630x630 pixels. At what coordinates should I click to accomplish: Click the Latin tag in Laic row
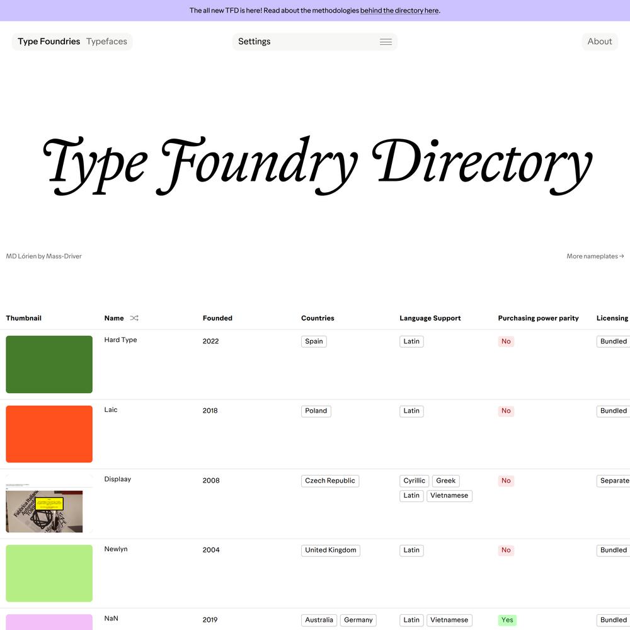coord(411,411)
